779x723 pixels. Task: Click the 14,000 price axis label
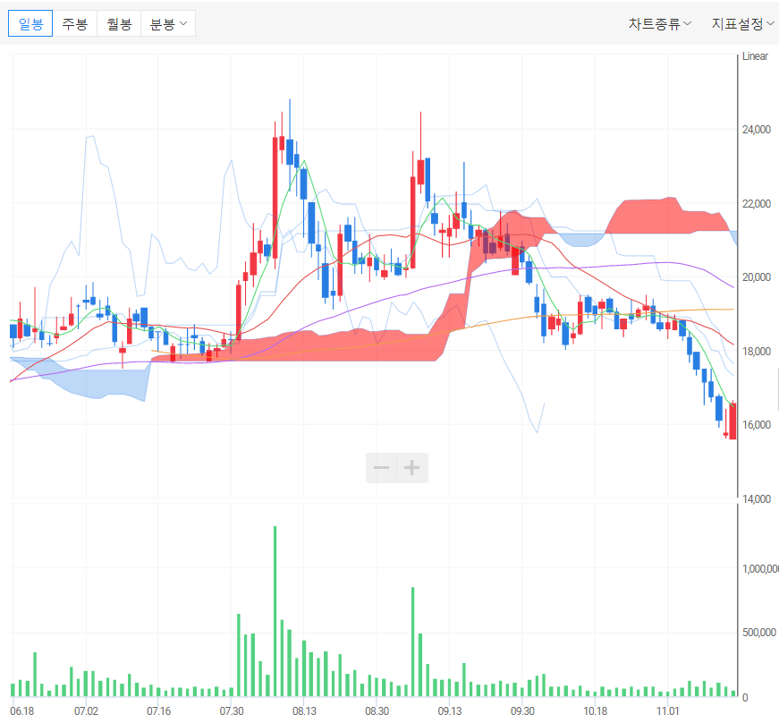[756, 499]
